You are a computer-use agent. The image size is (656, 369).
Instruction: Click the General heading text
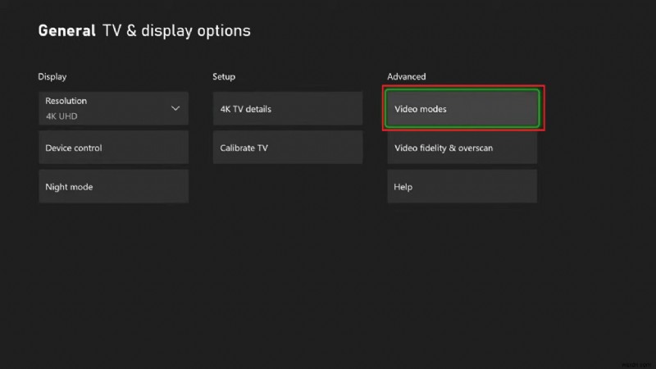pos(67,31)
